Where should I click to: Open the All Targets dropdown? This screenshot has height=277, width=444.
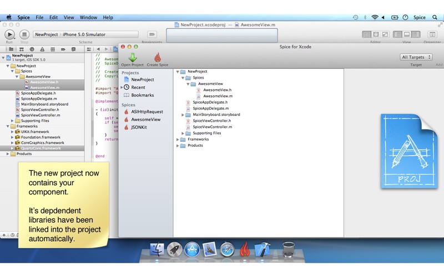pyautogui.click(x=416, y=57)
